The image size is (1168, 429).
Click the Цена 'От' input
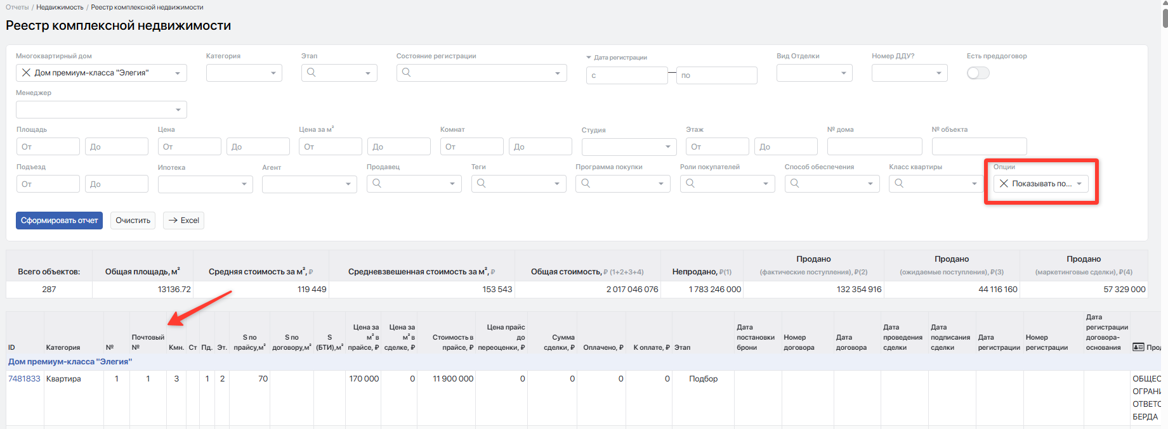190,146
